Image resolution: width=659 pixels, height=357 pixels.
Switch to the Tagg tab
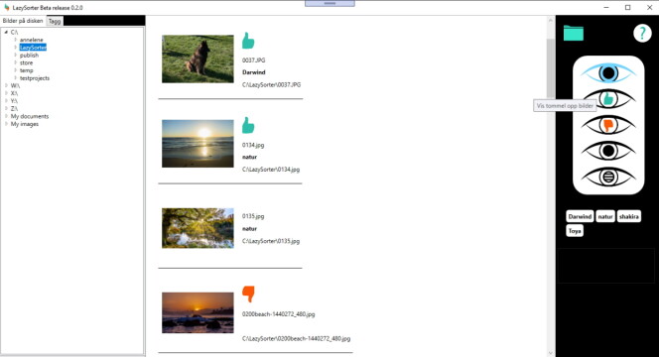coord(55,21)
